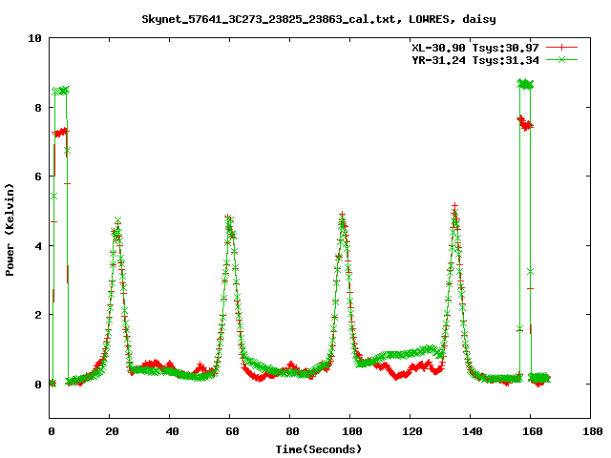Click the x-axis tick label 160
Screen dimensions: 611x458
(x=533, y=431)
